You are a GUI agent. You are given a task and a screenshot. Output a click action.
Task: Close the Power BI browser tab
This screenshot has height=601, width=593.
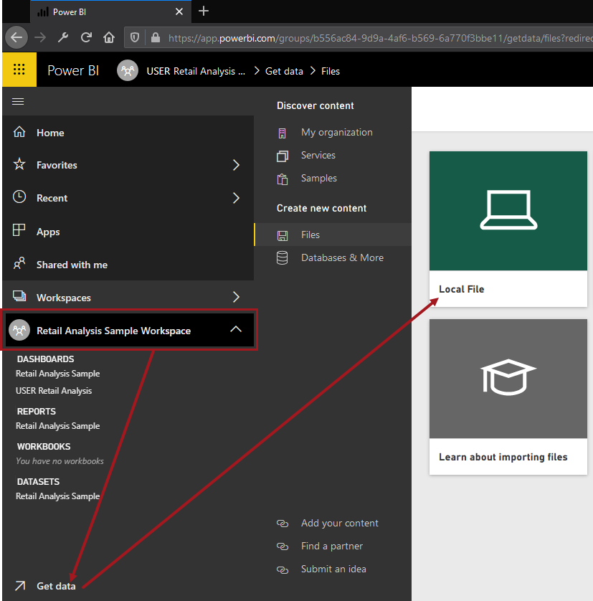coord(179,11)
